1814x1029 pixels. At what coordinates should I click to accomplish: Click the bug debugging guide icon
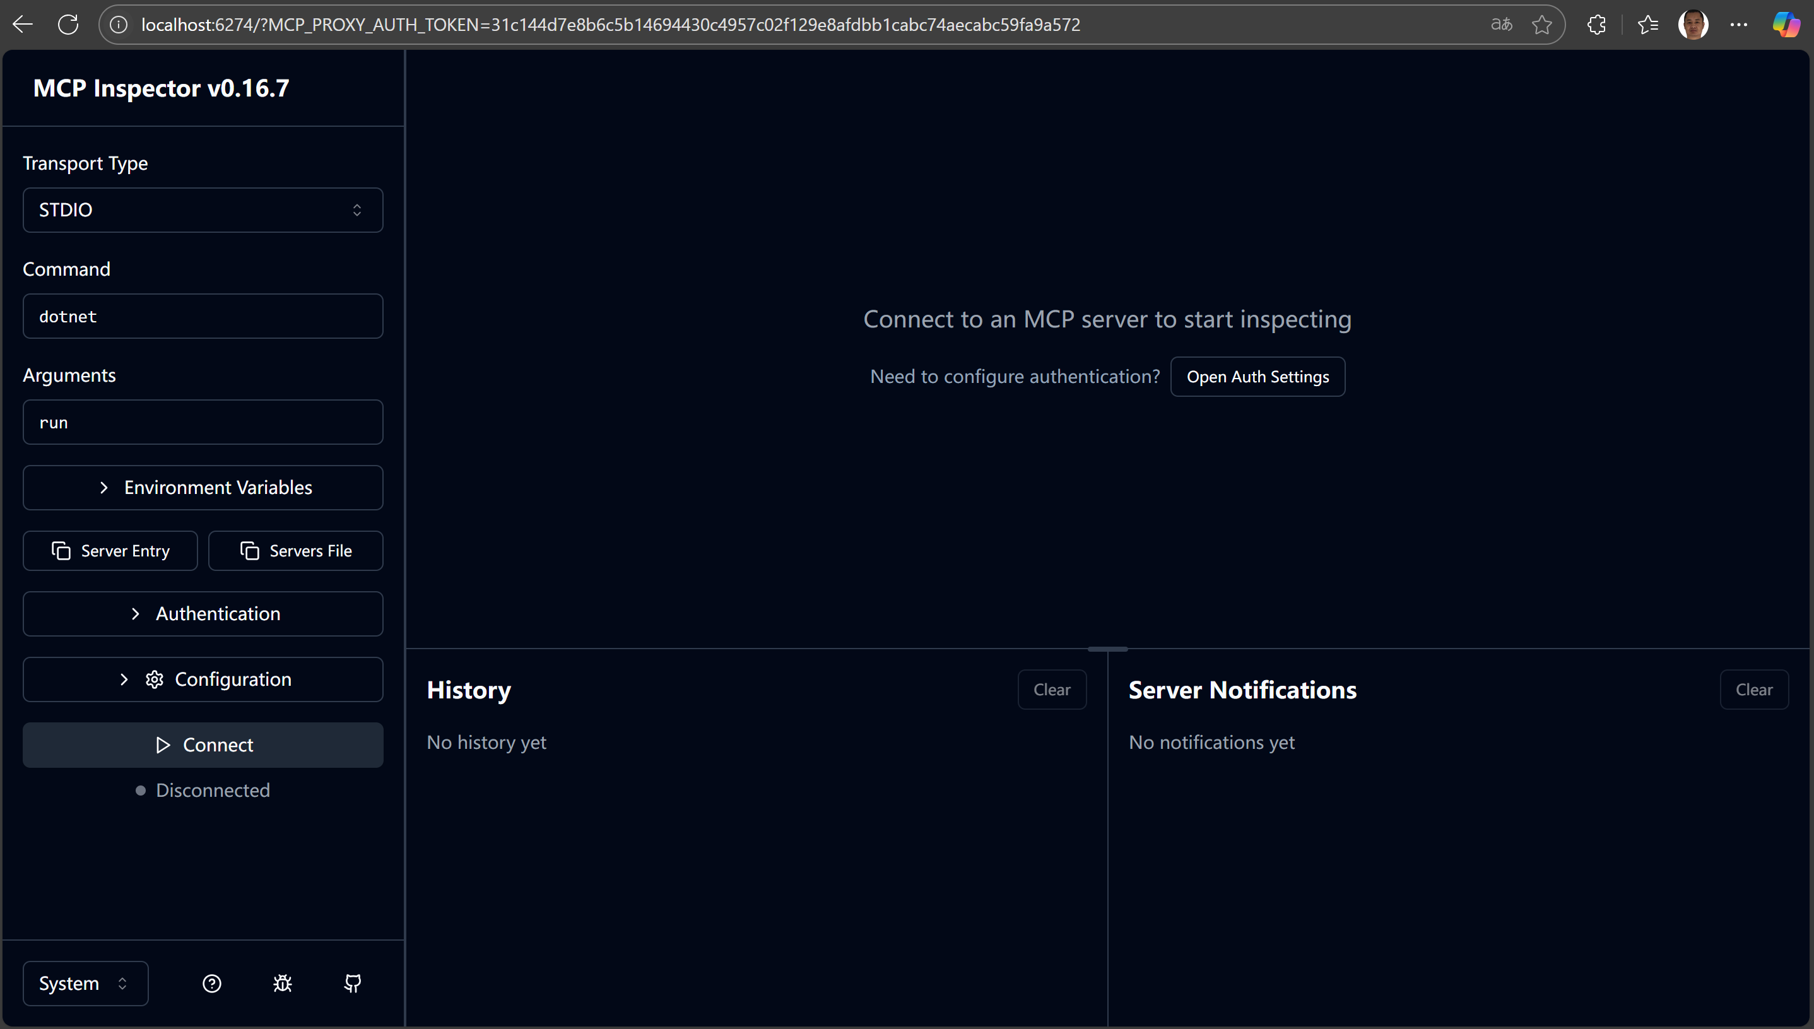pos(283,983)
